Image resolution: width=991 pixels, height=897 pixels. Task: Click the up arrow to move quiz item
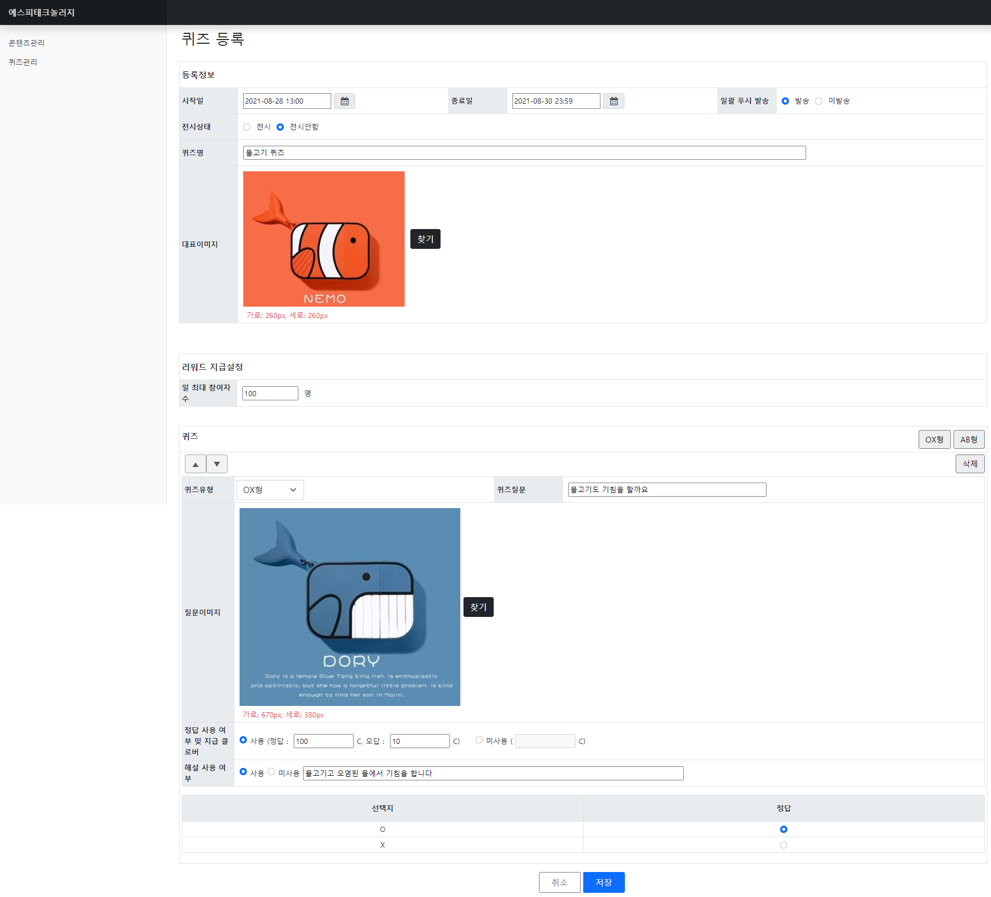pos(195,463)
